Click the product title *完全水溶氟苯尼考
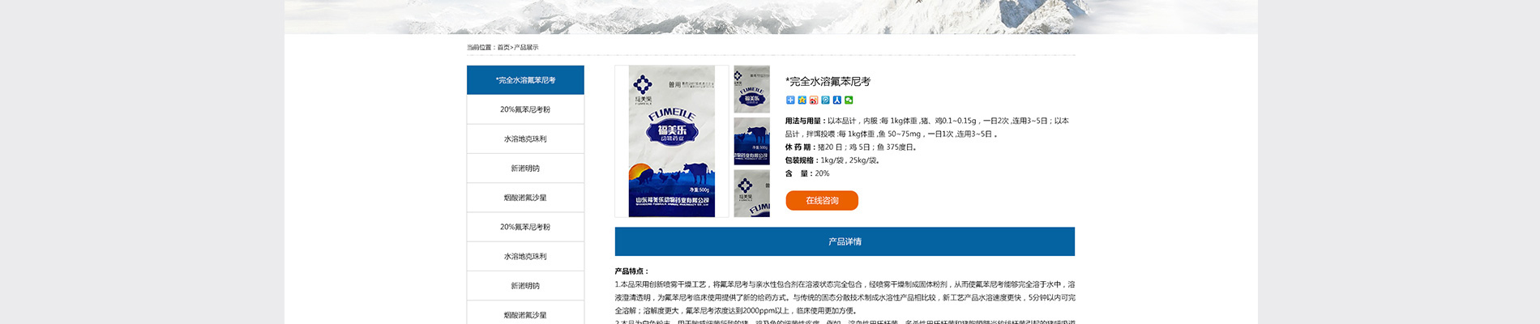 click(x=828, y=81)
